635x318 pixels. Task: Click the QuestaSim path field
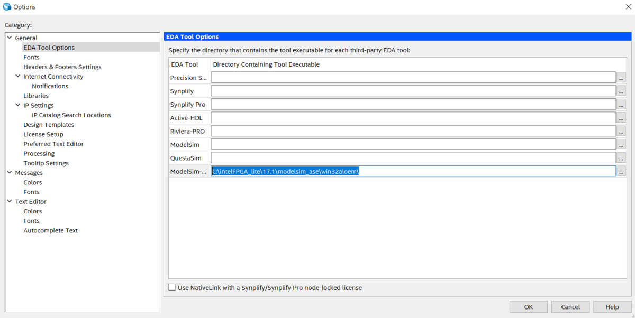[413, 157]
